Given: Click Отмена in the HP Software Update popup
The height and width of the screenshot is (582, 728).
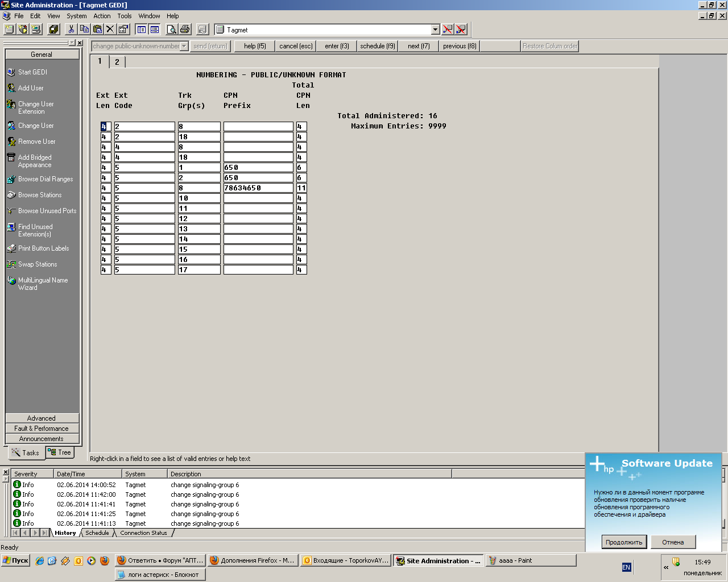Looking at the screenshot, I should 673,542.
